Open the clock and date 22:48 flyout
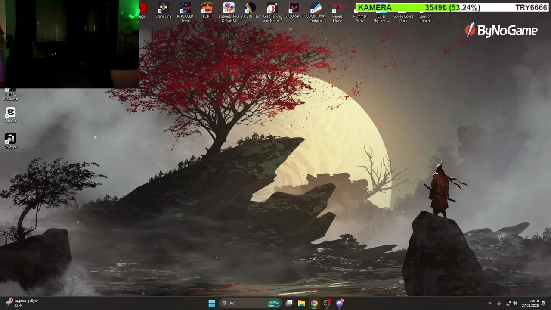The image size is (551, 310). (530, 303)
